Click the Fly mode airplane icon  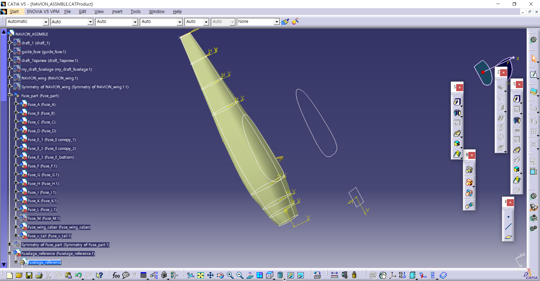tap(191, 275)
